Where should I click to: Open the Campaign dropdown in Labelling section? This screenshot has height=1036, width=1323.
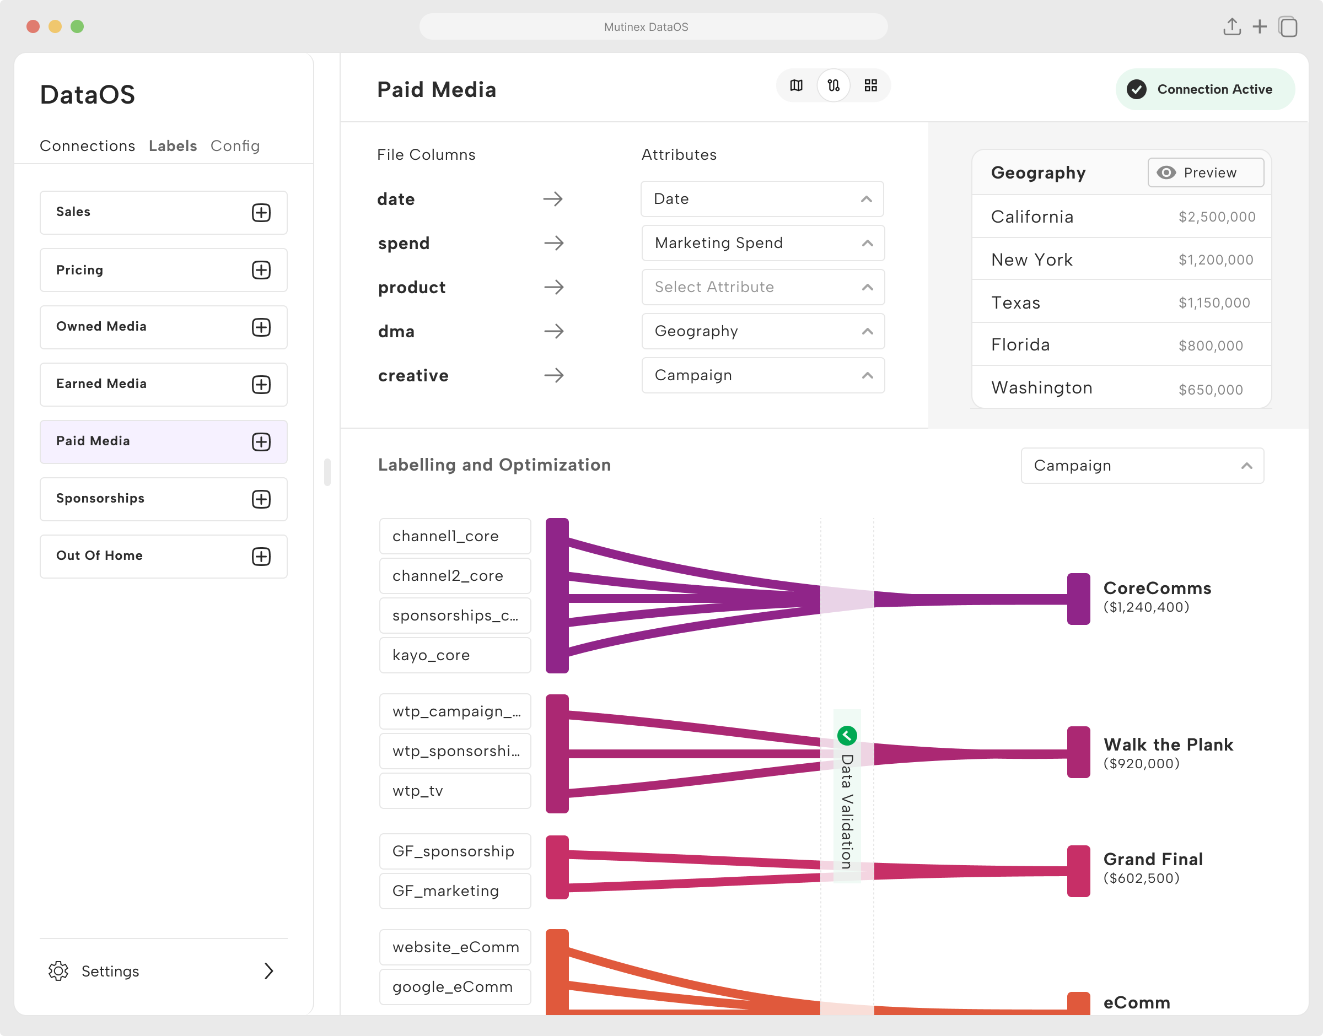click(x=1142, y=466)
